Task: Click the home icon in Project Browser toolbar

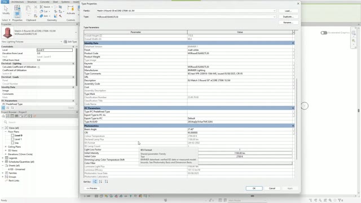Action: pos(3,116)
